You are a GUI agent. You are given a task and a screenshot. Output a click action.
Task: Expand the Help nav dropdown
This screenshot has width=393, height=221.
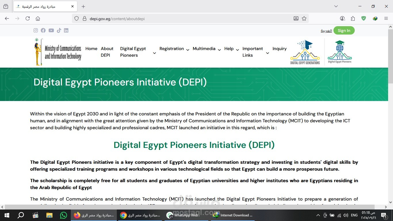[x=237, y=50]
